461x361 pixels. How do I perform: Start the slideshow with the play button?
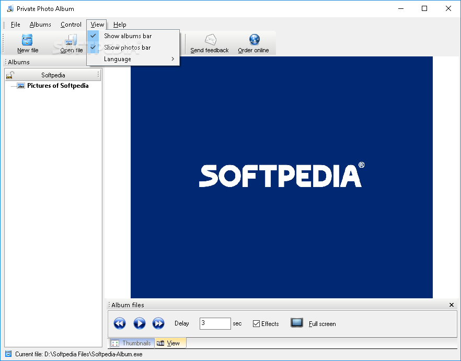click(140, 323)
